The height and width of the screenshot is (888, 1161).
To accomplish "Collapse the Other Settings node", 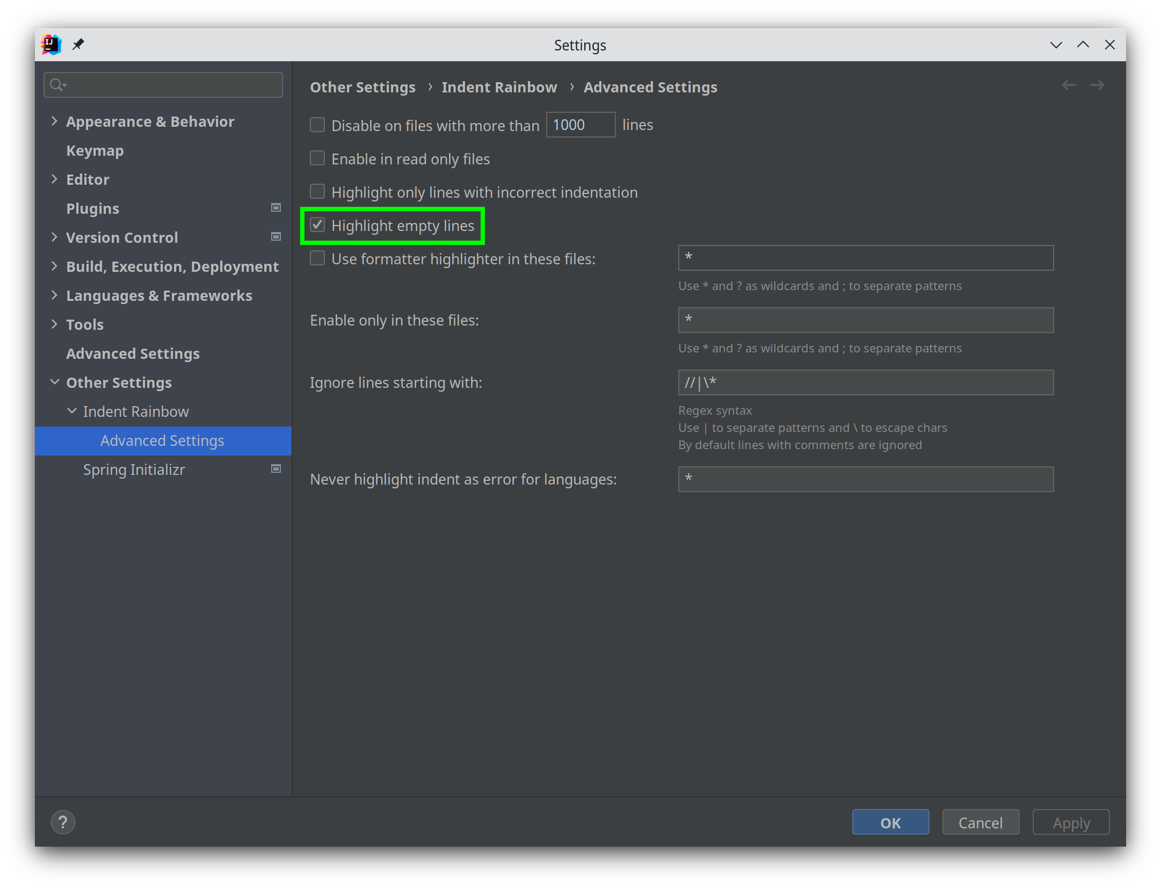I will click(x=54, y=382).
